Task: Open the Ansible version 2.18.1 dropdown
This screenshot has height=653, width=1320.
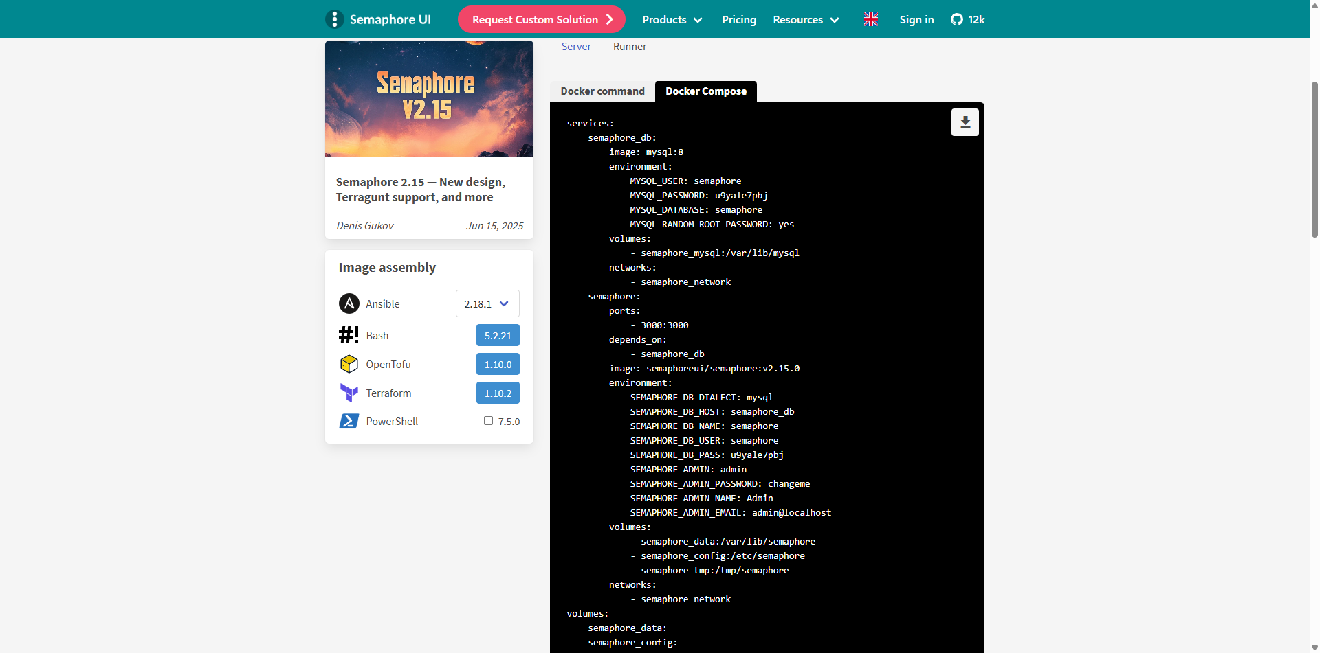Action: click(x=487, y=303)
